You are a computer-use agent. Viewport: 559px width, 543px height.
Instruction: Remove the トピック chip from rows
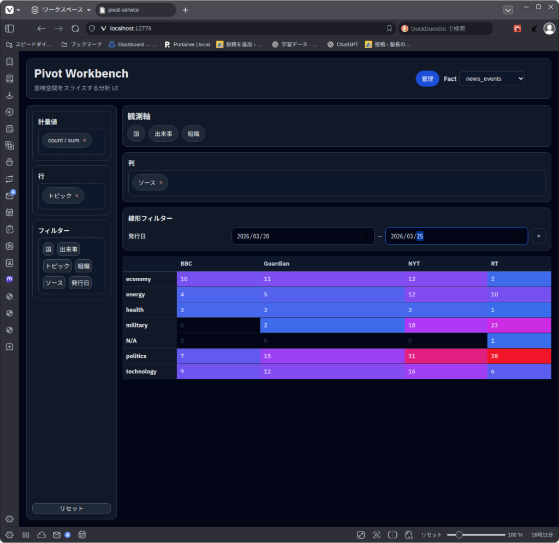coord(77,196)
